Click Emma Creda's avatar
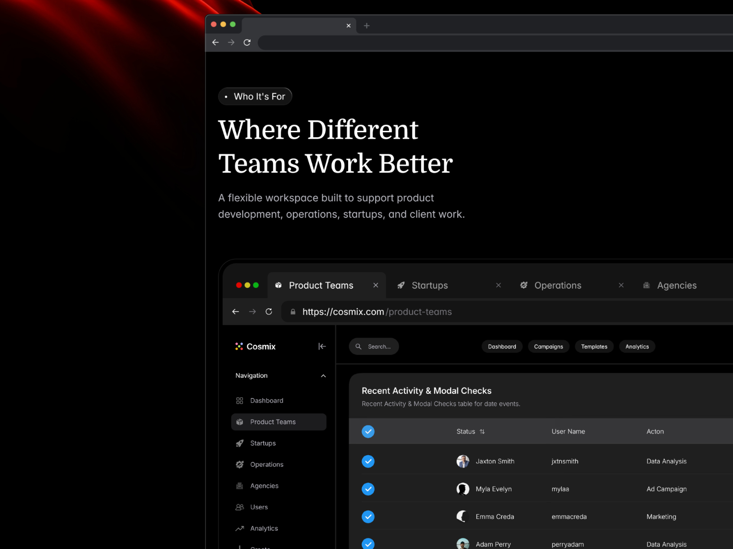 click(x=463, y=517)
